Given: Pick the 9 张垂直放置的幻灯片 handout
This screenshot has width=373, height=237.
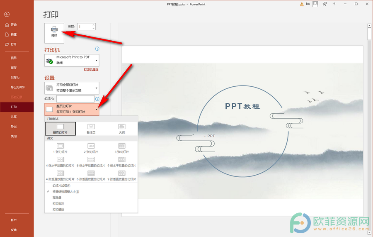Looking at the screenshot, I should click(x=122, y=176).
